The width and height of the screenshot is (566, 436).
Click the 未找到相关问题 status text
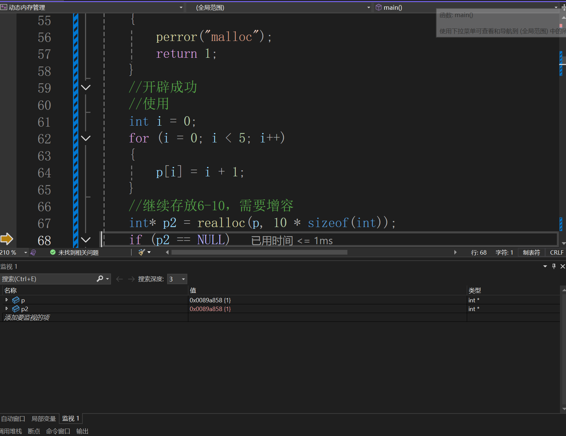(x=78, y=253)
